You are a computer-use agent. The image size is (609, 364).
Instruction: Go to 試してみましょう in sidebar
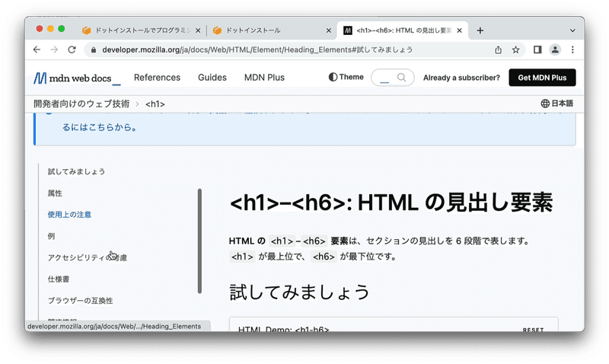tap(77, 171)
